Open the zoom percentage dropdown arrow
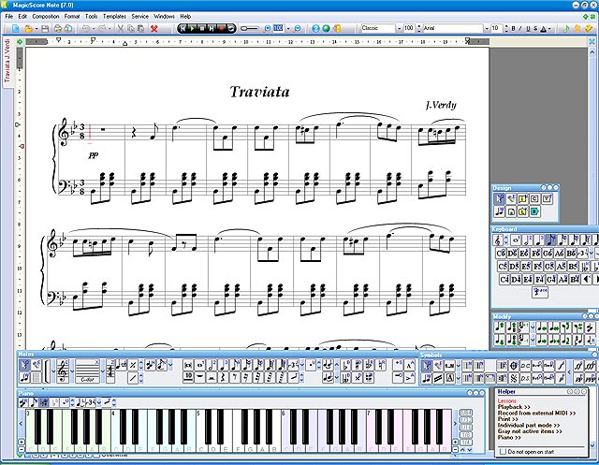 point(288,29)
